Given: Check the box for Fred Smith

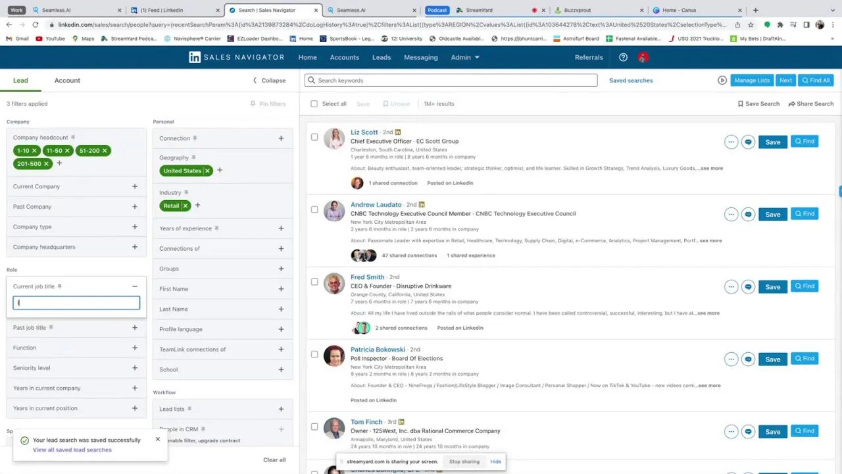Looking at the screenshot, I should click(x=314, y=282).
